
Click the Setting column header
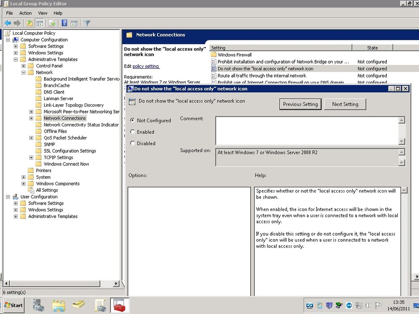[281, 48]
